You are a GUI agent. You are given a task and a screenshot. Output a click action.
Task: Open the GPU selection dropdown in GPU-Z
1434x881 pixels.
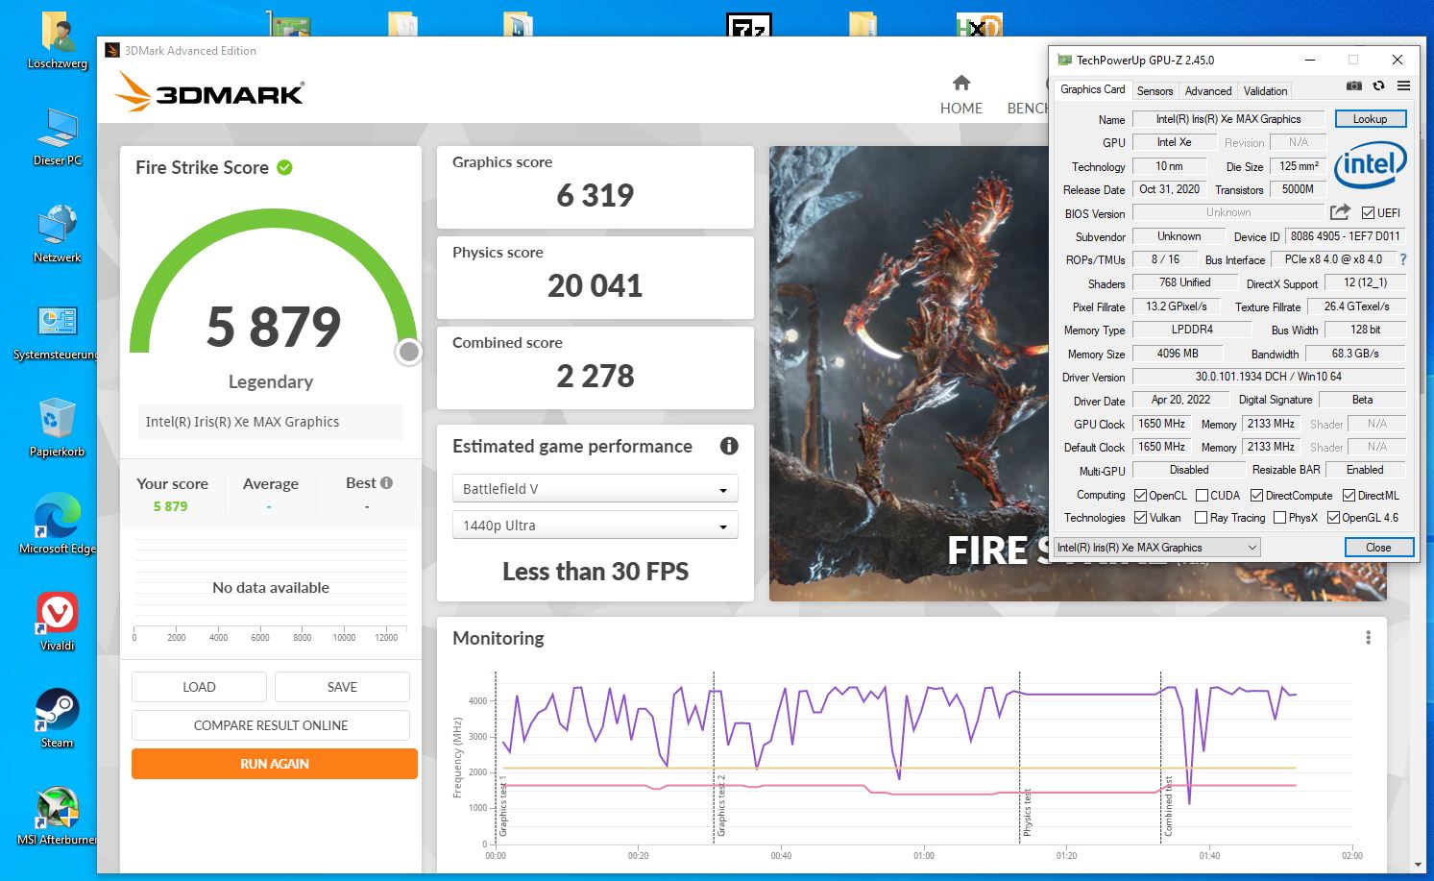tap(1156, 547)
